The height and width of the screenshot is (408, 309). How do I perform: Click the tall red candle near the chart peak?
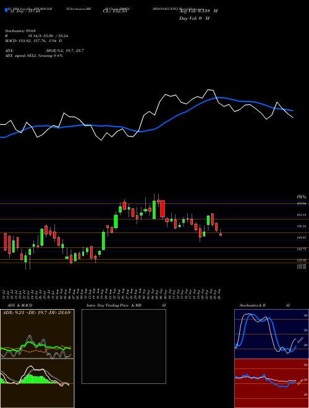(163, 209)
